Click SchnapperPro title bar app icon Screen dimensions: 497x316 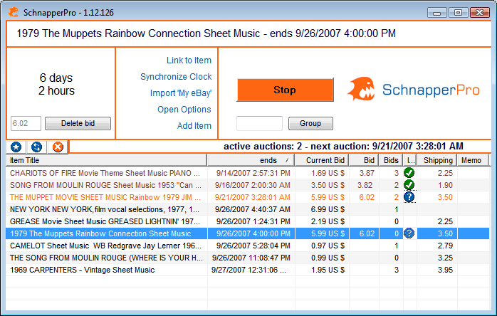14,12
